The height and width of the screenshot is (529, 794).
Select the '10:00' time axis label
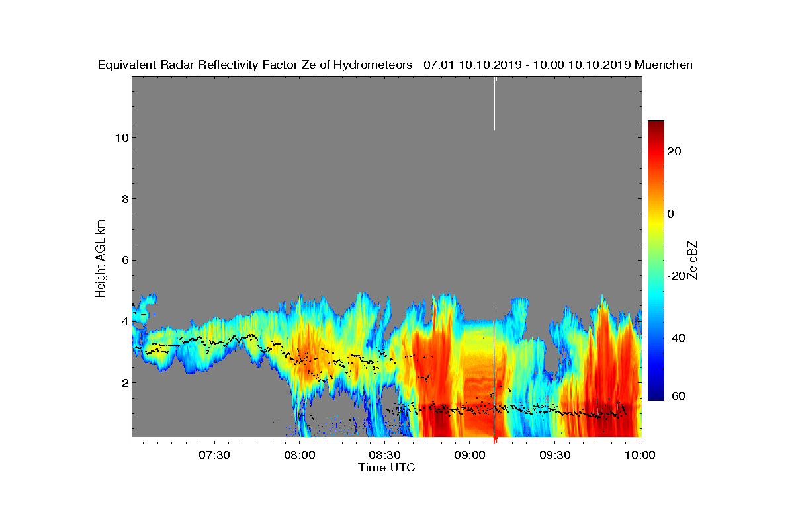click(x=640, y=455)
